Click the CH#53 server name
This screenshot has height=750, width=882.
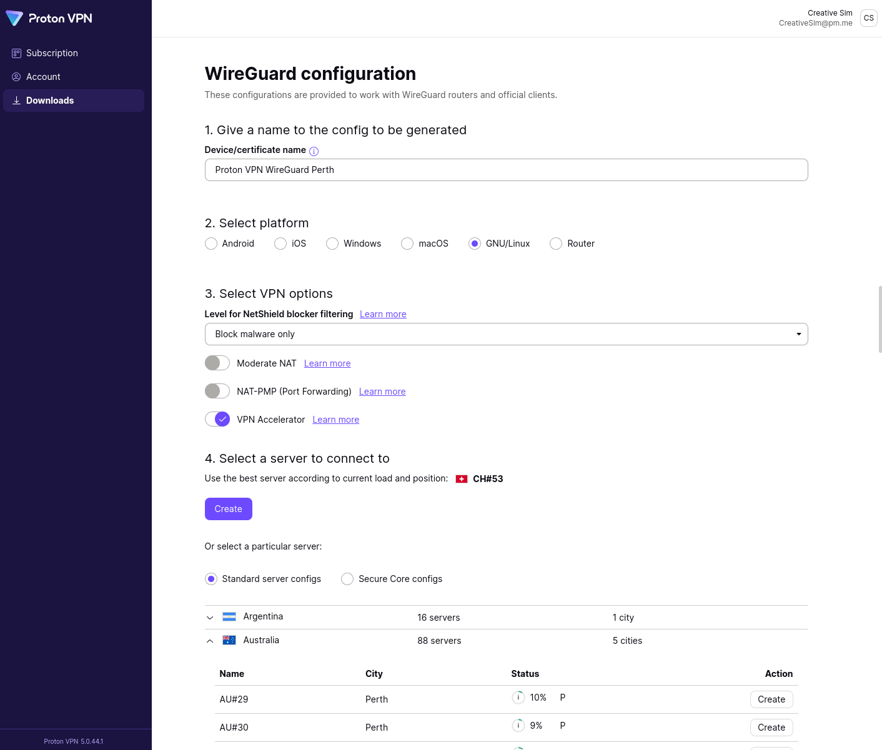coord(488,479)
